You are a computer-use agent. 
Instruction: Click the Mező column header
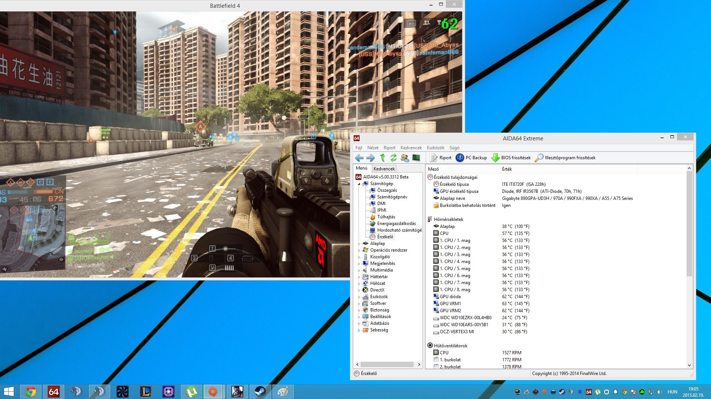coord(463,169)
